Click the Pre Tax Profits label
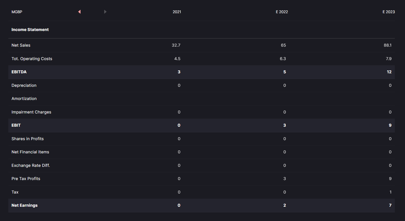 click(x=26, y=179)
